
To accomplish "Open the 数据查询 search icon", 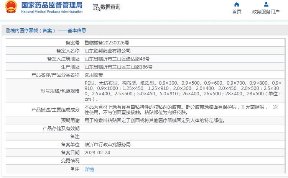I will (96, 7).
